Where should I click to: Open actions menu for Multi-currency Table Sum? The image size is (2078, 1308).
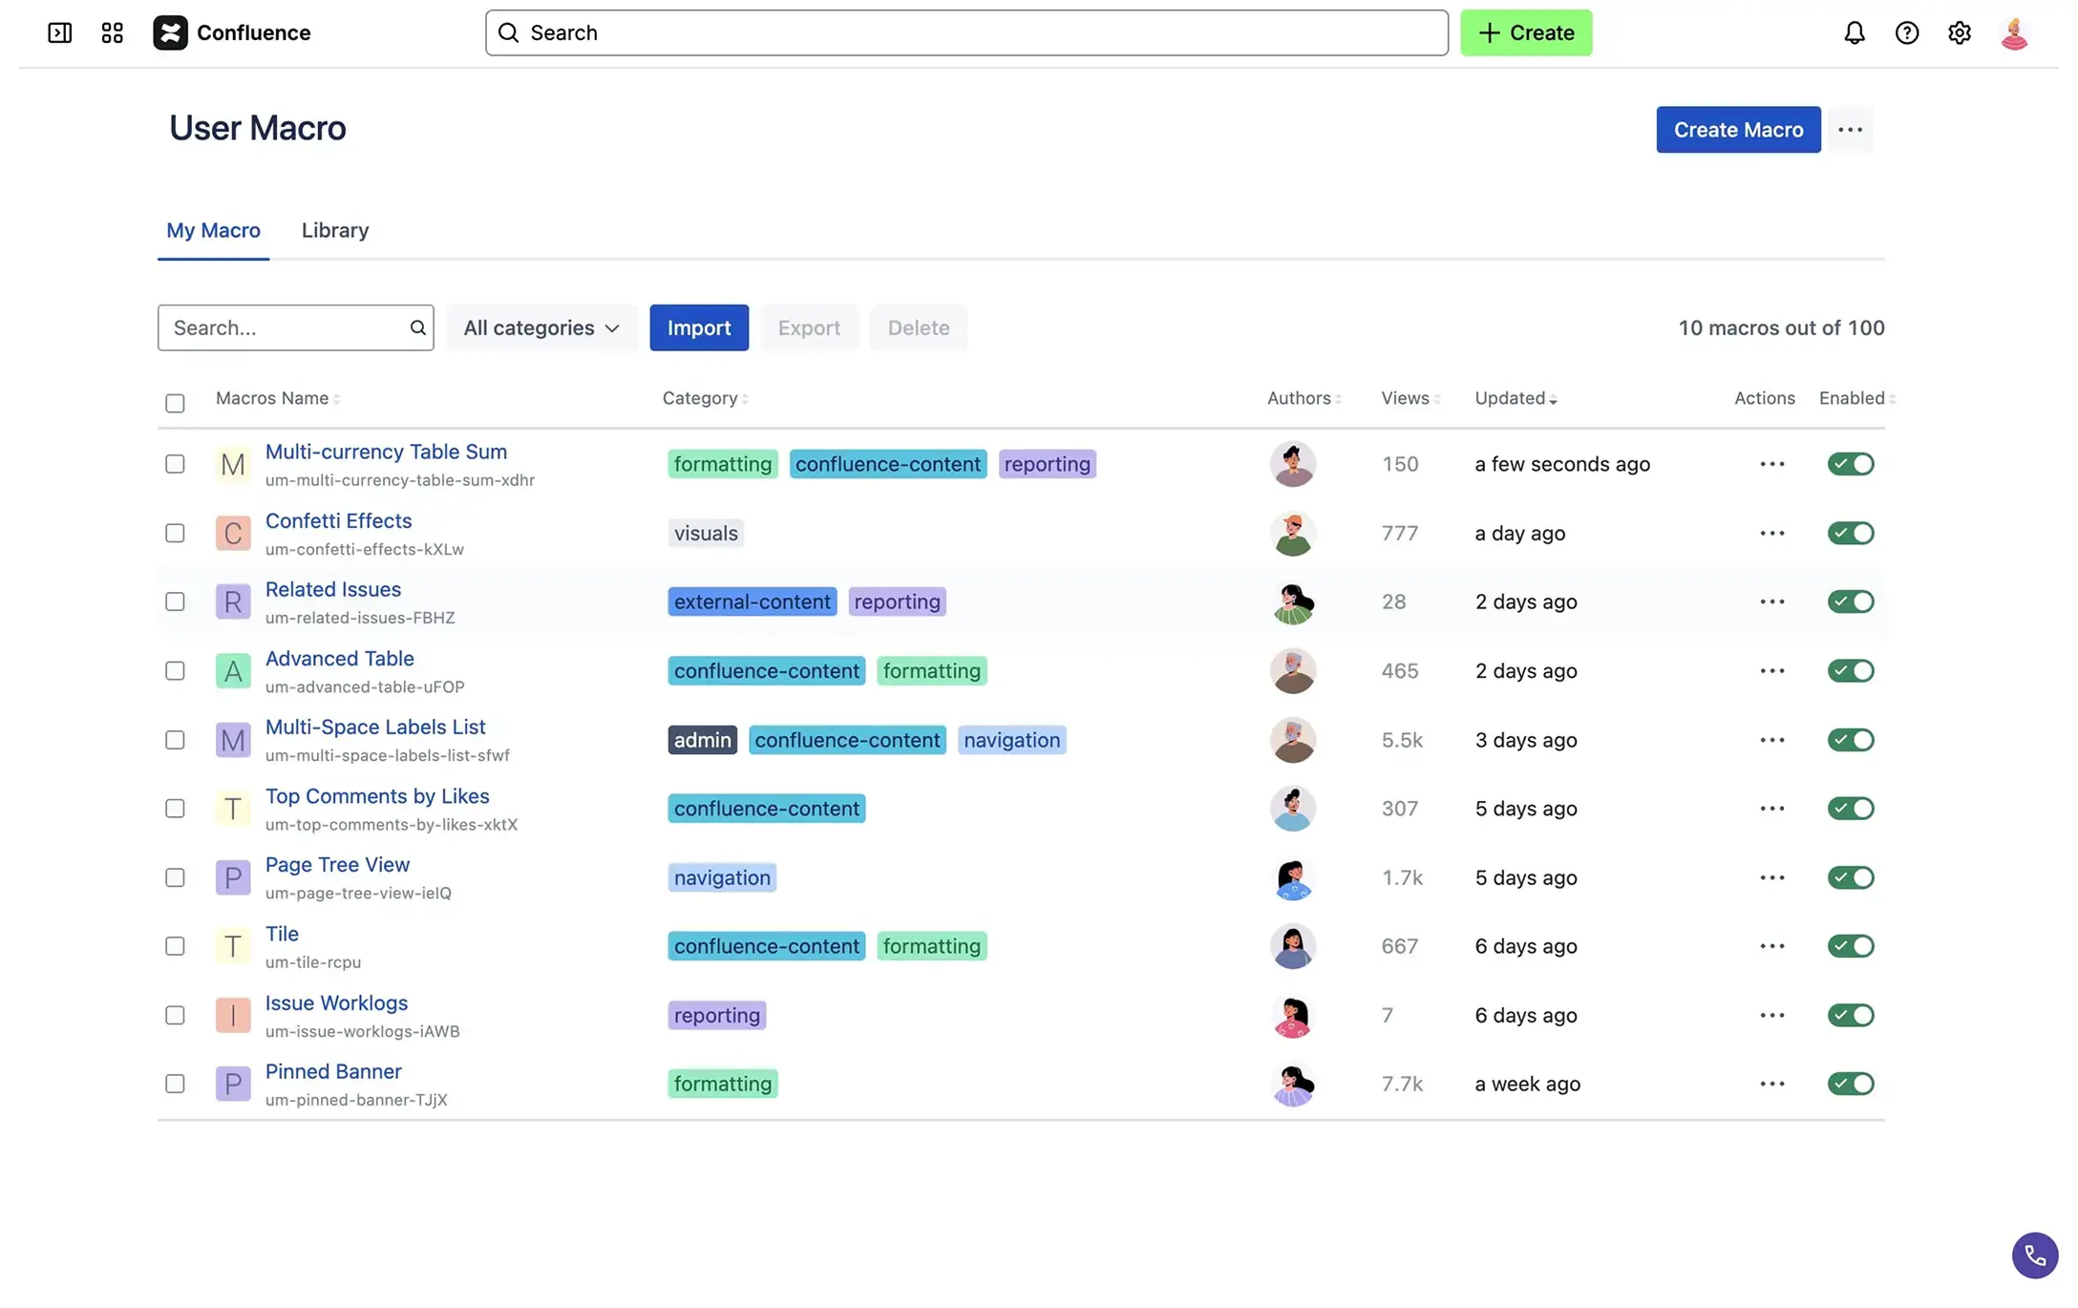point(1771,464)
